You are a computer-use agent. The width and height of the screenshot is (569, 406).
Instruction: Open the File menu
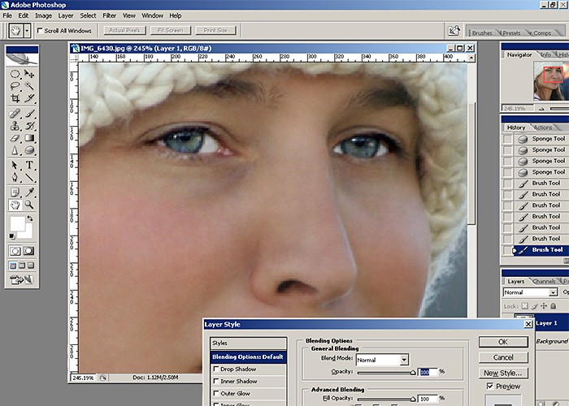(x=7, y=15)
